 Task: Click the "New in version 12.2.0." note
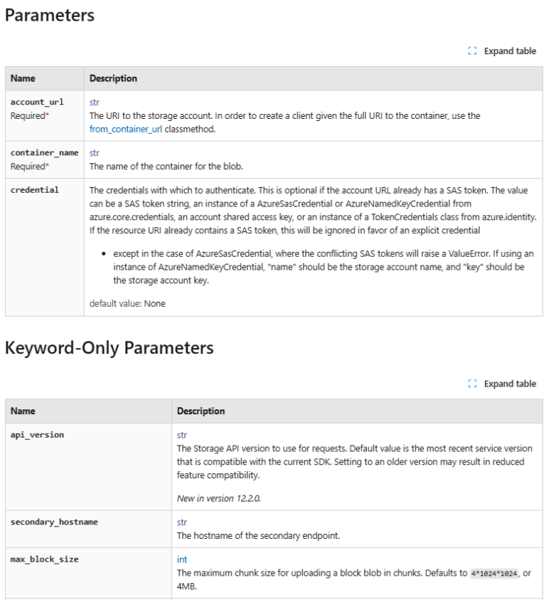point(219,498)
